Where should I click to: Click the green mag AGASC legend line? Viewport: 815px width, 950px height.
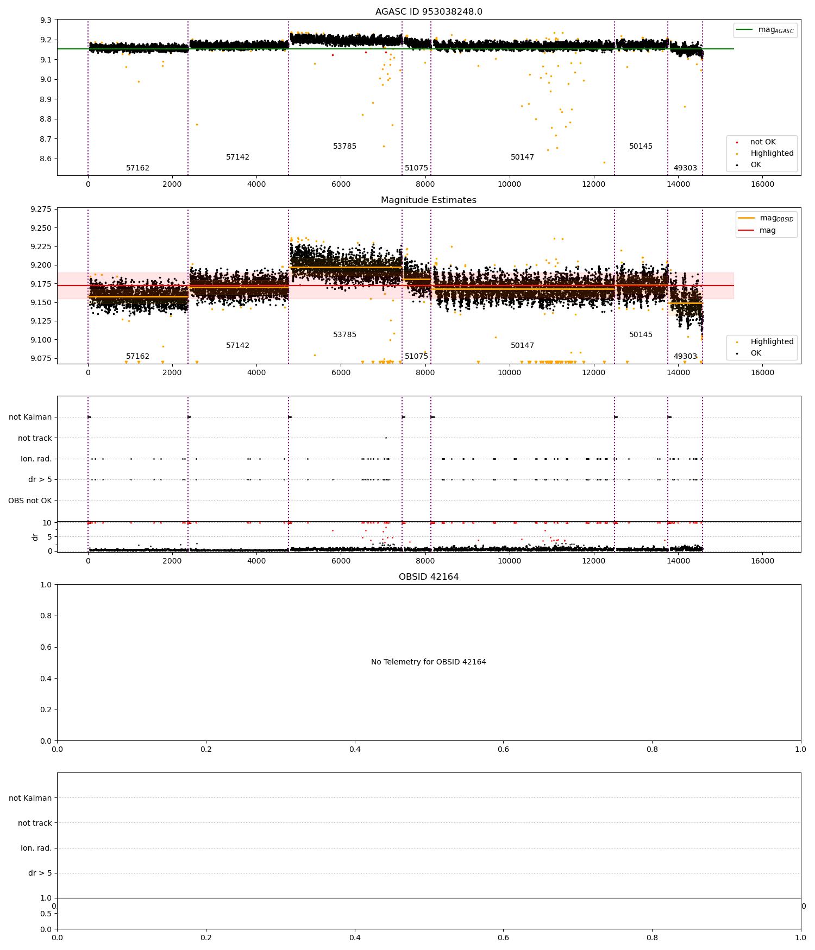pos(745,30)
